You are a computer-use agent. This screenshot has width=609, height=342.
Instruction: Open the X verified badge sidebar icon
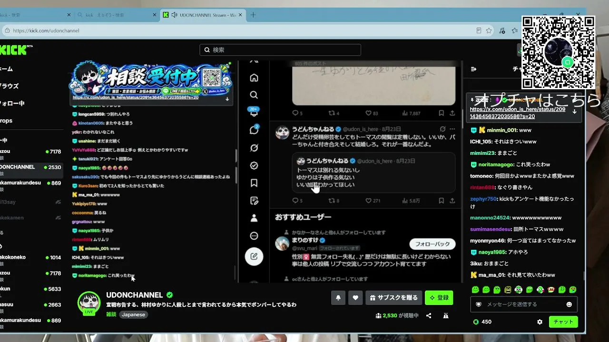254,165
